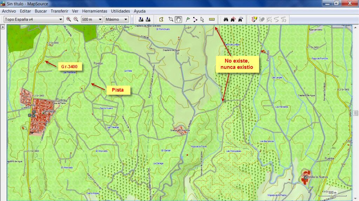Click the disabled track divide tool
The height and width of the screenshot is (201, 359).
click(x=269, y=20)
